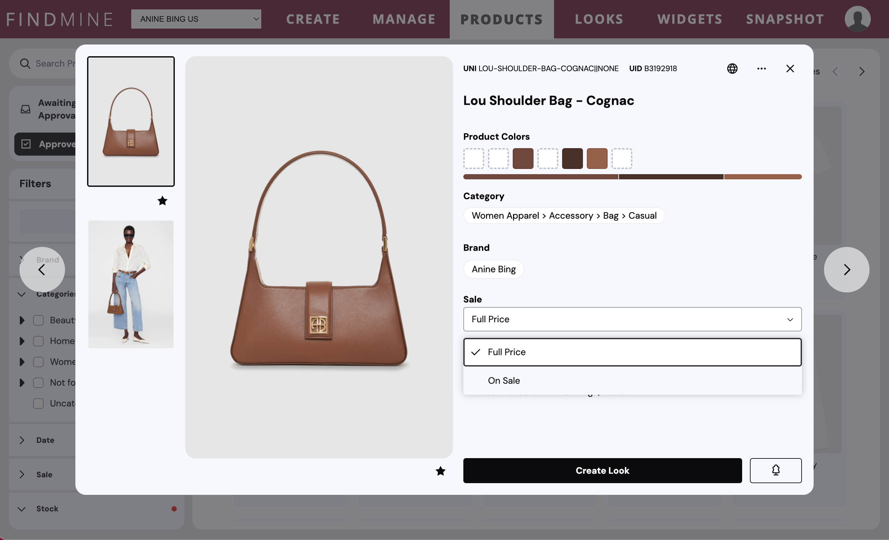This screenshot has height=540, width=889.
Task: Click the notification bell button
Action: 776,470
